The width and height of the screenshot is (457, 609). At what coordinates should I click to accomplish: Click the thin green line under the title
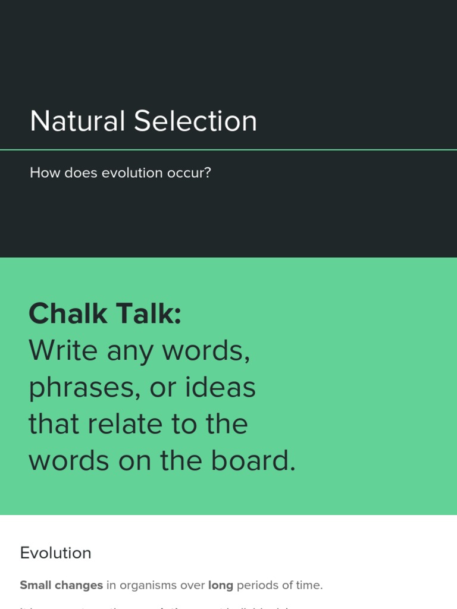[x=228, y=150]
